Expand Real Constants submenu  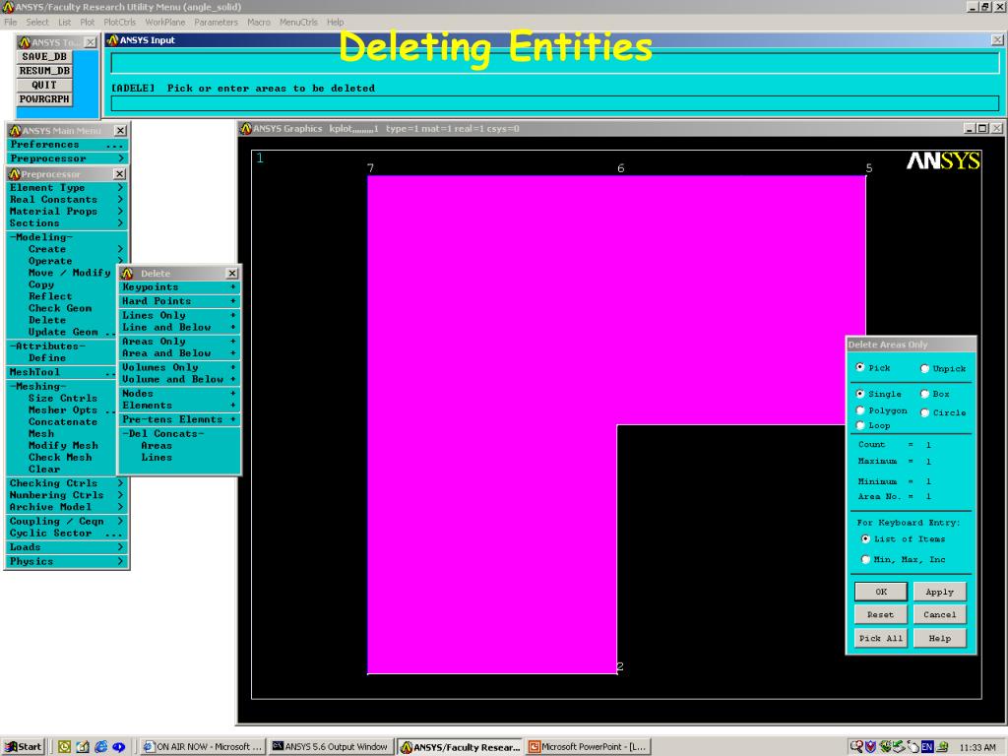click(x=66, y=199)
